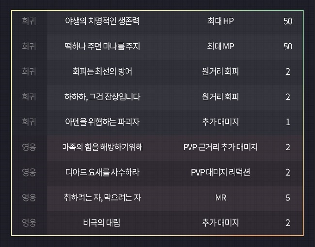Click the 희귀 label of the 최대 HP row
Viewport: 315px width, 247px height.
point(29,21)
